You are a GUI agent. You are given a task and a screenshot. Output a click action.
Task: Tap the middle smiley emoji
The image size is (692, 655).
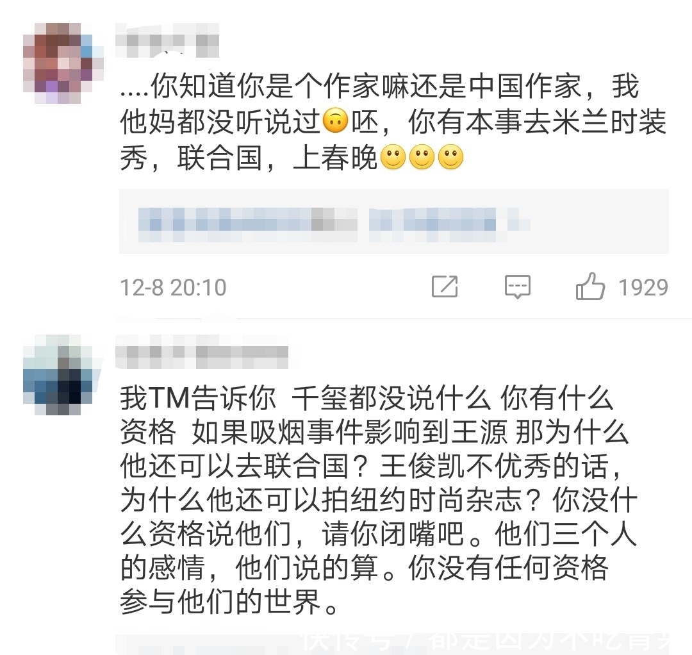click(422, 156)
